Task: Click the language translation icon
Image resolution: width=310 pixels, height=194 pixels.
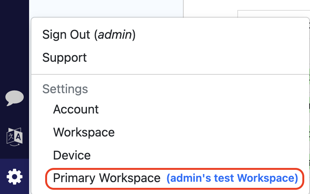Action: 15,137
